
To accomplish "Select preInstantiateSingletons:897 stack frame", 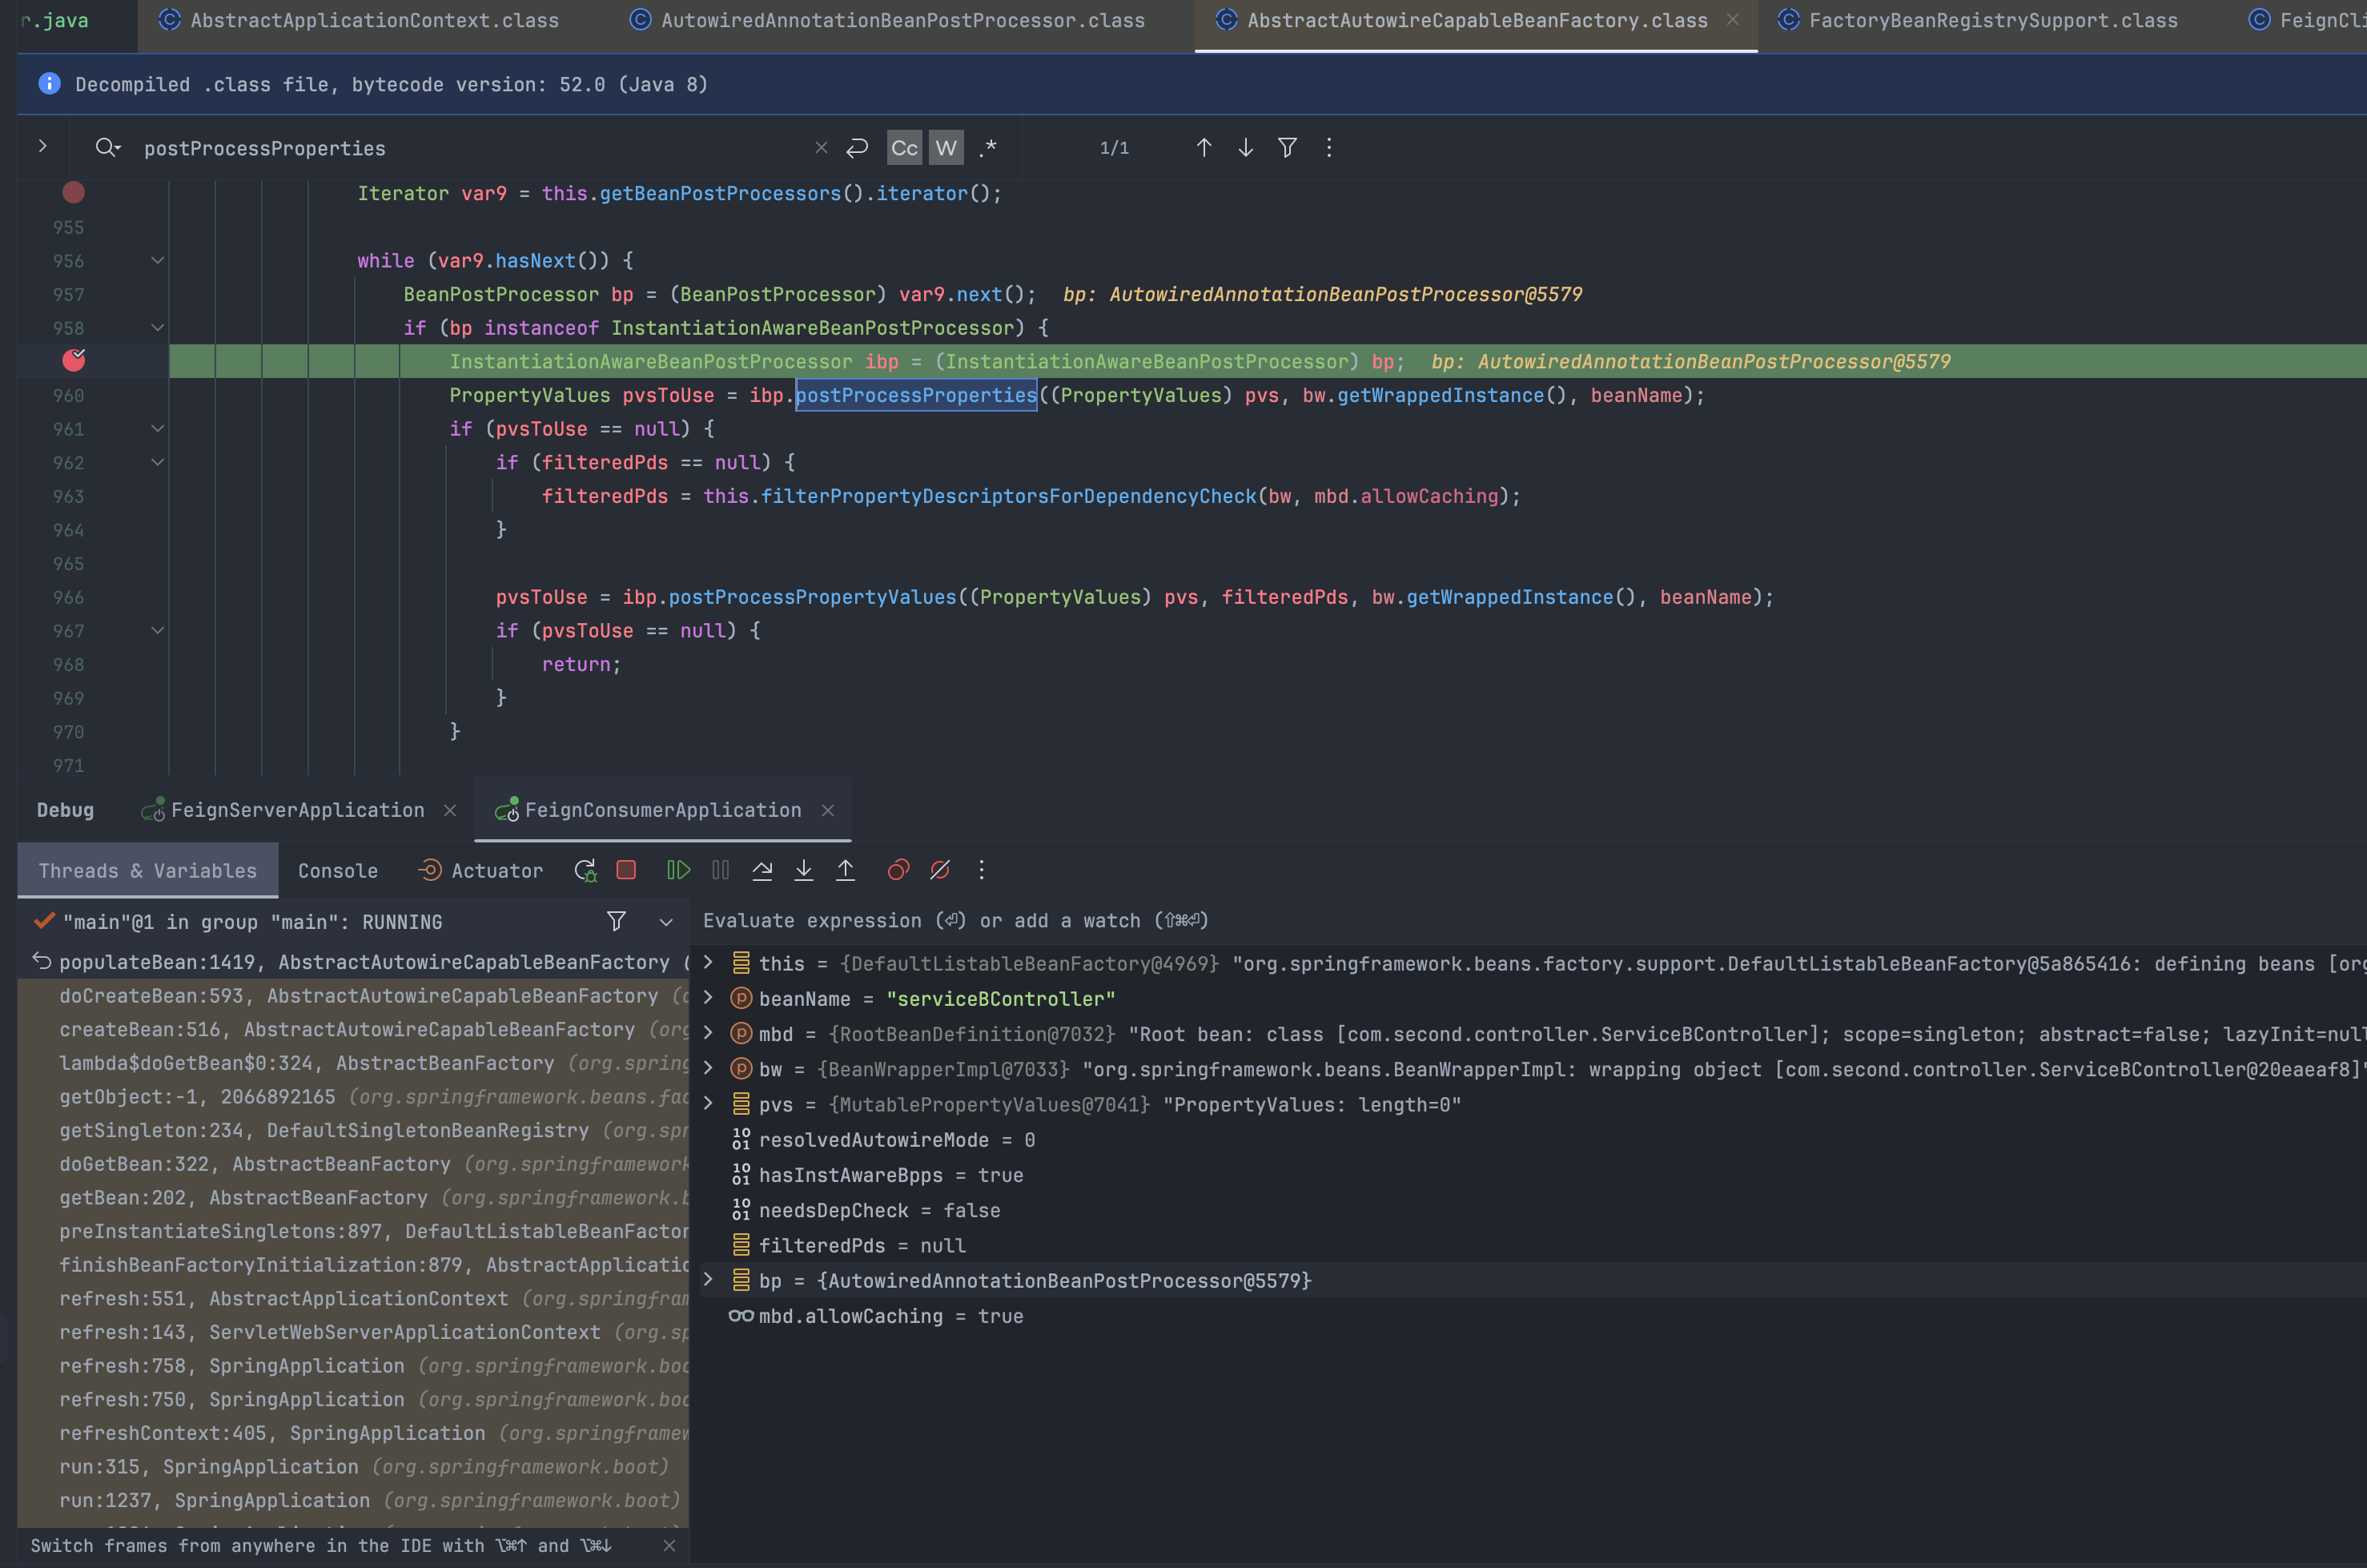I will click(354, 1231).
